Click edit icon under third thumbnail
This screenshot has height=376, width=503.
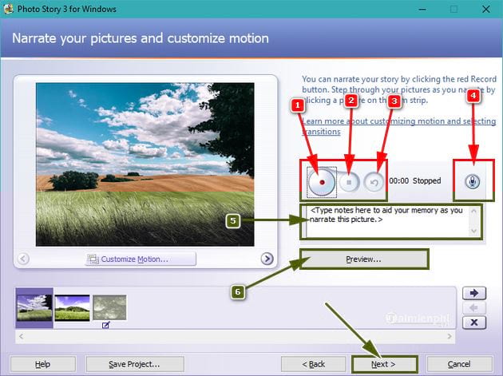[x=106, y=325]
